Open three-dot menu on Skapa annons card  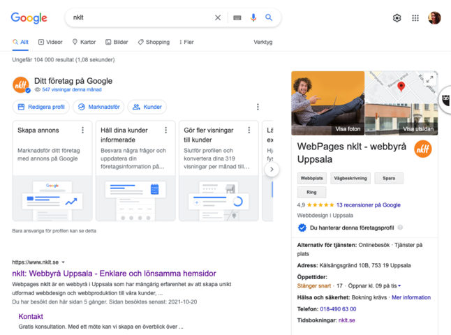point(83,131)
